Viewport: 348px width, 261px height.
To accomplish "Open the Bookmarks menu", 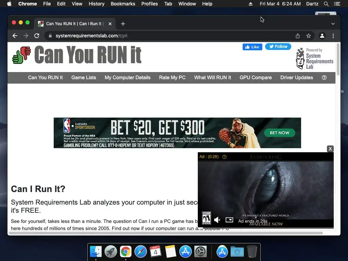I will pos(123,4).
